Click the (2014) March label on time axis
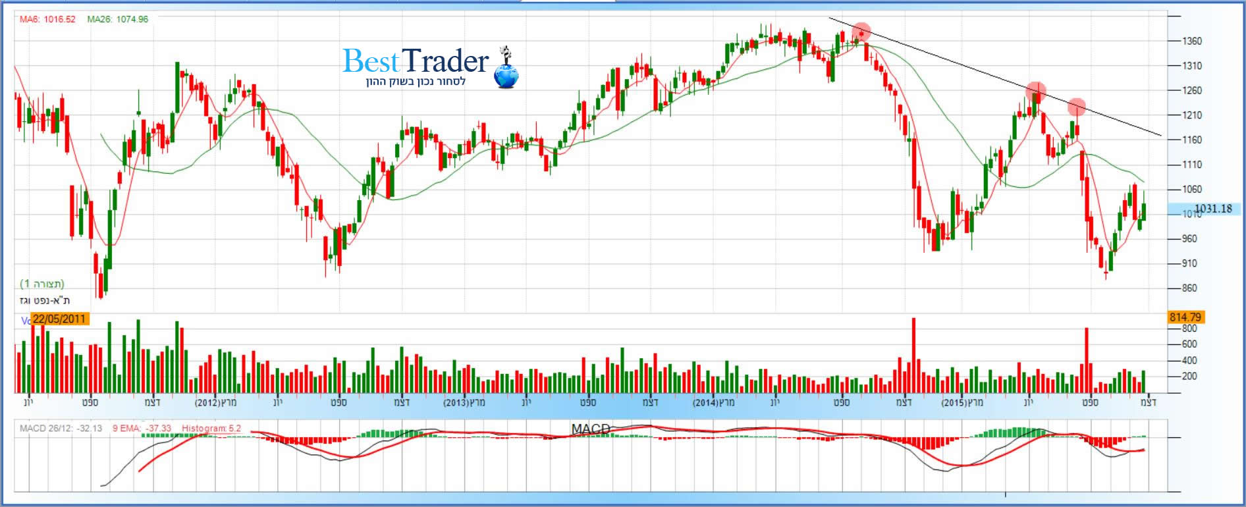 pos(713,402)
